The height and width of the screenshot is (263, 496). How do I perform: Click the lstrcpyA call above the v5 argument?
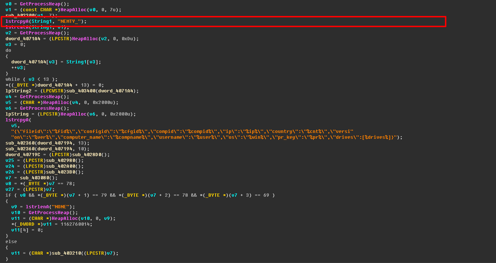tap(17, 120)
